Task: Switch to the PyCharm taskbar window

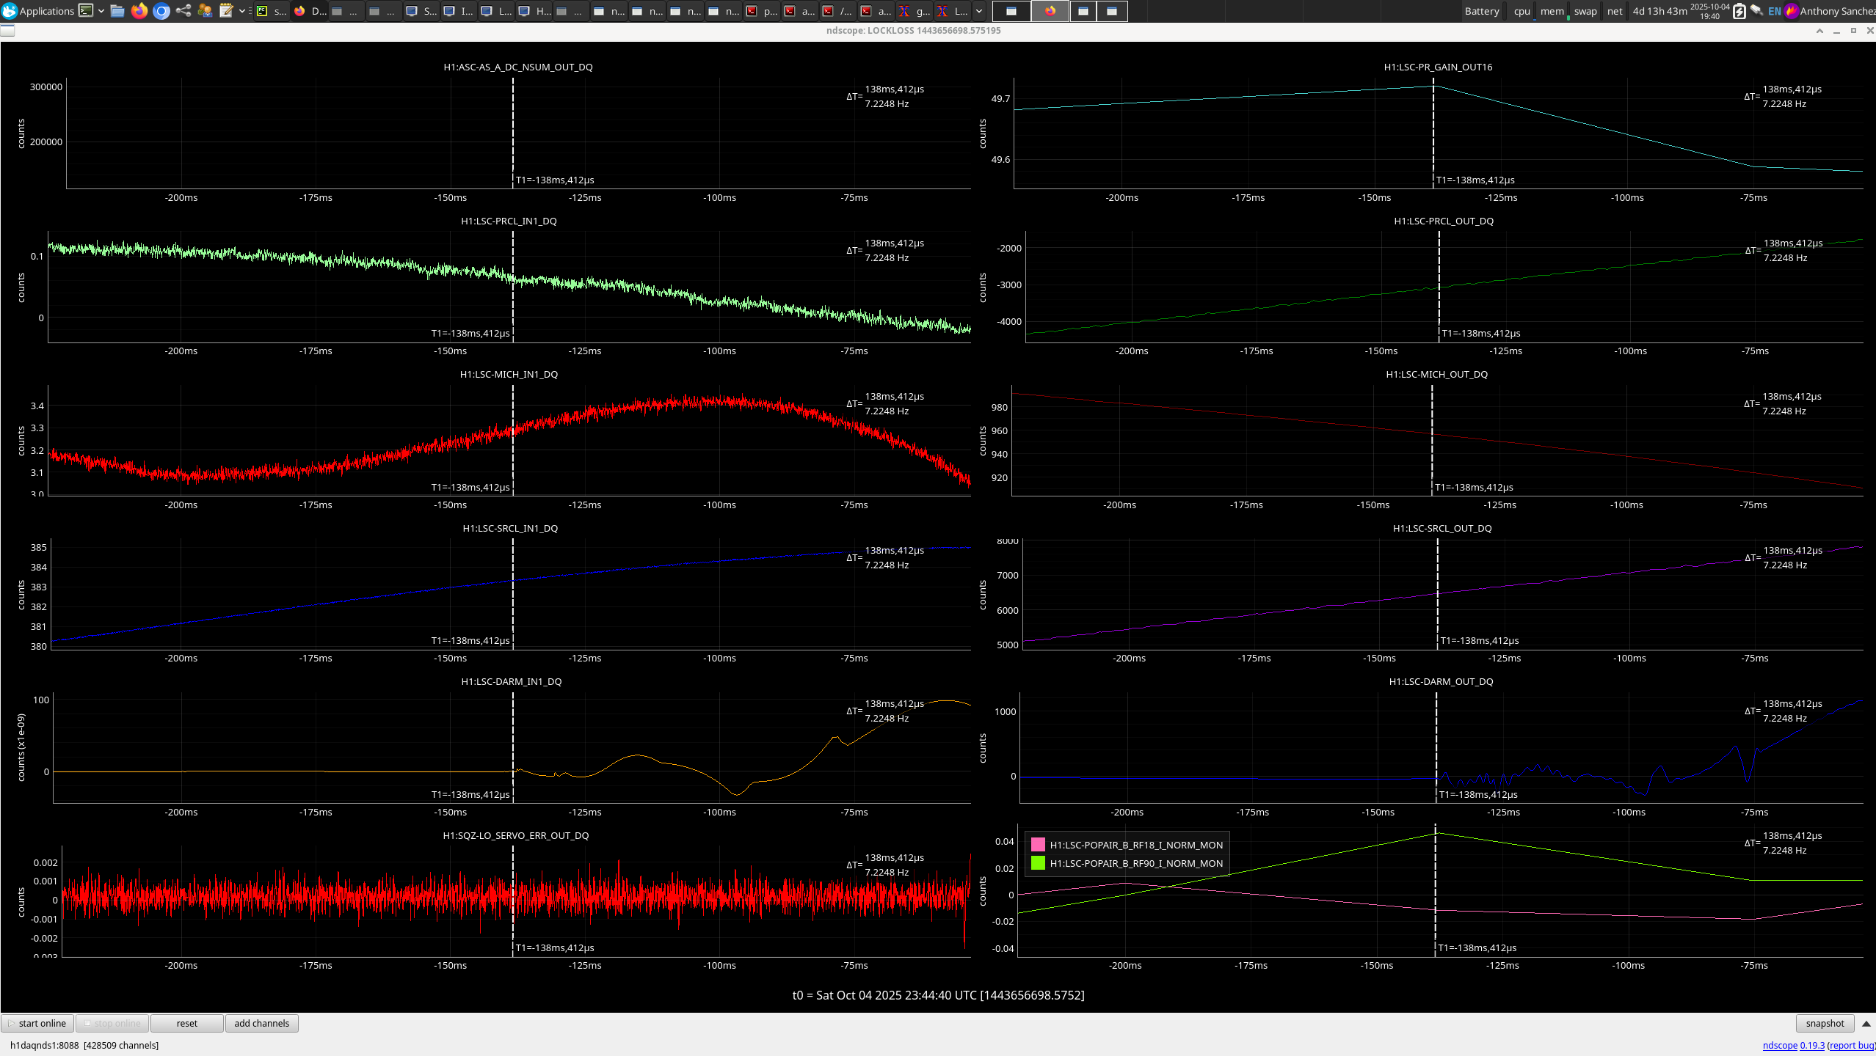Action: pyautogui.click(x=271, y=10)
